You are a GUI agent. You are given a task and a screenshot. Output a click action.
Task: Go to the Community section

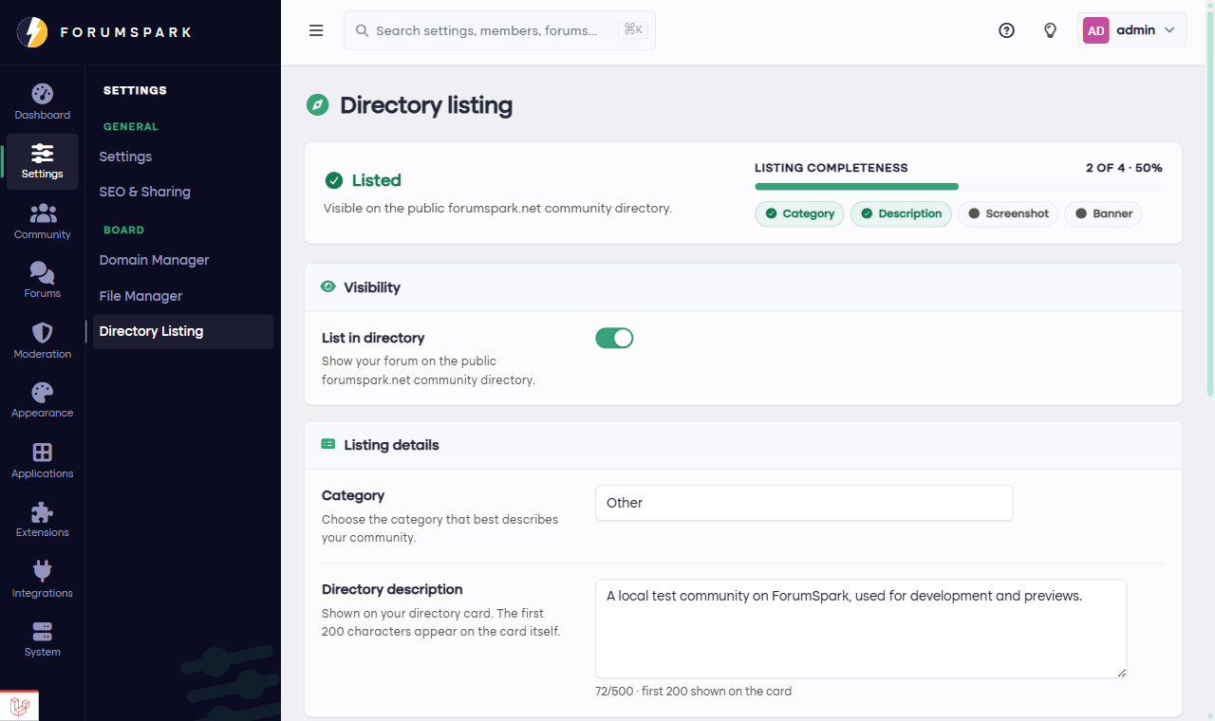pyautogui.click(x=42, y=222)
